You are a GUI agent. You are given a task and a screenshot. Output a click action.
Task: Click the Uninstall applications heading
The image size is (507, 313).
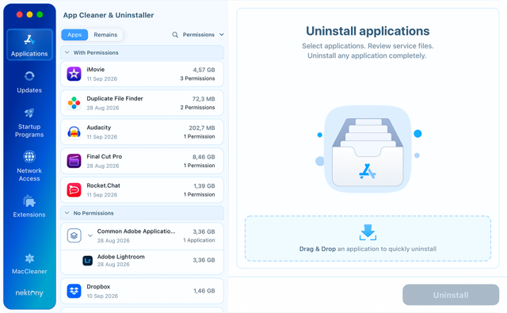coord(368,31)
